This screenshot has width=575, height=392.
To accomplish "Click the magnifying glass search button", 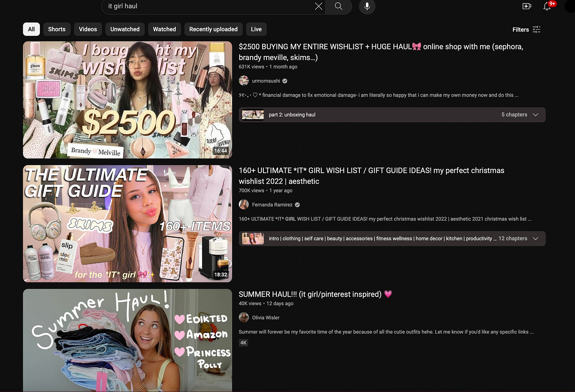I will [x=338, y=6].
